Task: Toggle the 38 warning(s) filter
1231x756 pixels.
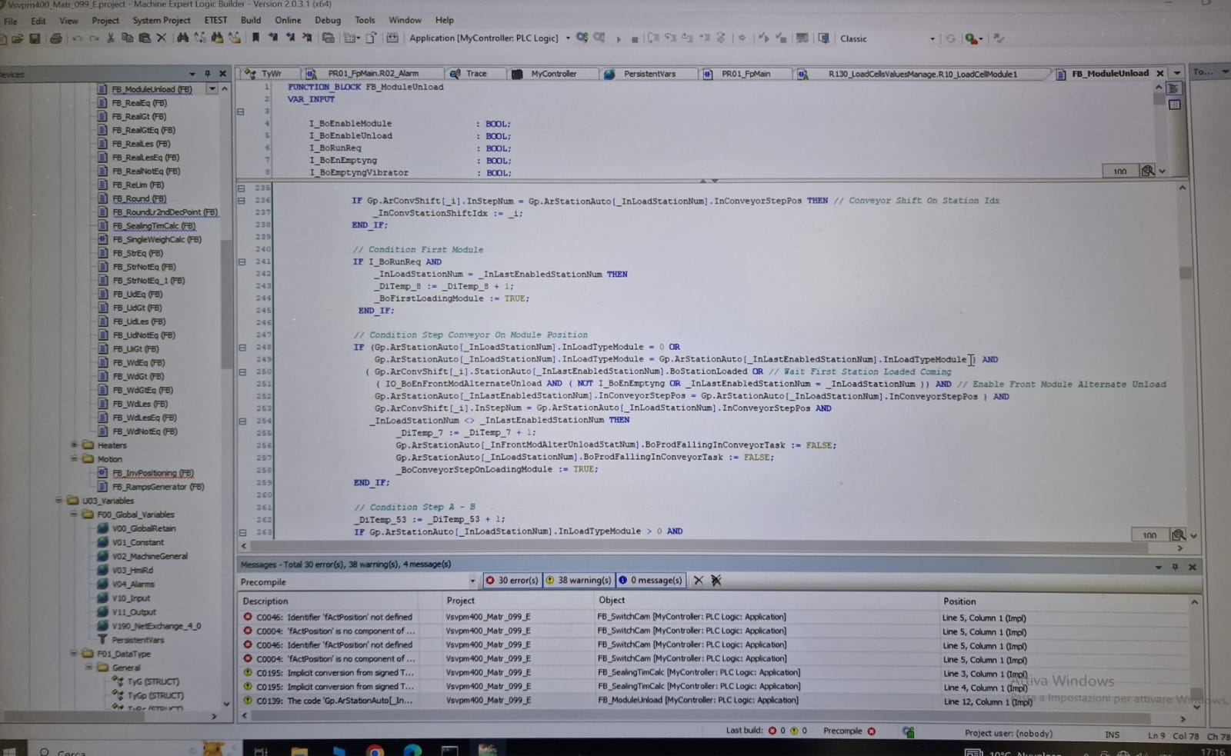Action: click(x=579, y=581)
